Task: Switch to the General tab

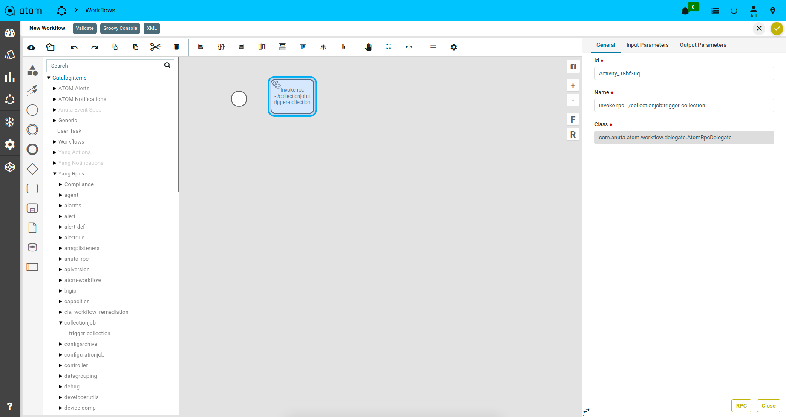Action: point(605,45)
